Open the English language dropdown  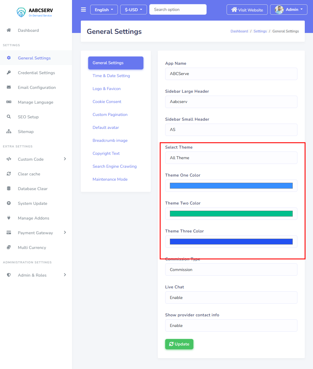pyautogui.click(x=104, y=10)
